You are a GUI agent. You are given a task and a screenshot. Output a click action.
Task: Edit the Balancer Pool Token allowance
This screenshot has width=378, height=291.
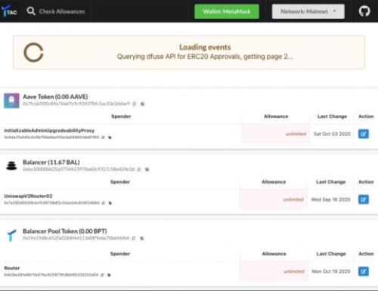pos(364,271)
